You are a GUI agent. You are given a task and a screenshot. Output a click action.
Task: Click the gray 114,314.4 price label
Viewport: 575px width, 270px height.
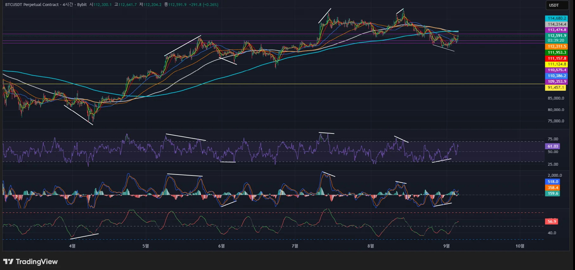coord(557,24)
